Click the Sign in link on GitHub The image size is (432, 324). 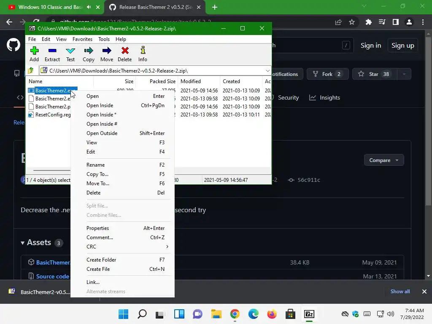click(371, 46)
